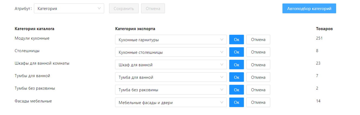Viewport: 360px width, 115px height.
Task: Confirm Модули кухонные row with Ок
Action: tap(236, 40)
